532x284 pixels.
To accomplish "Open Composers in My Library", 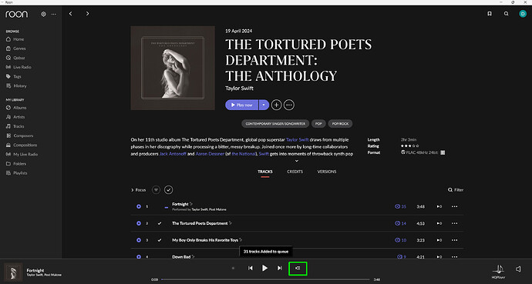I will 20,135.
